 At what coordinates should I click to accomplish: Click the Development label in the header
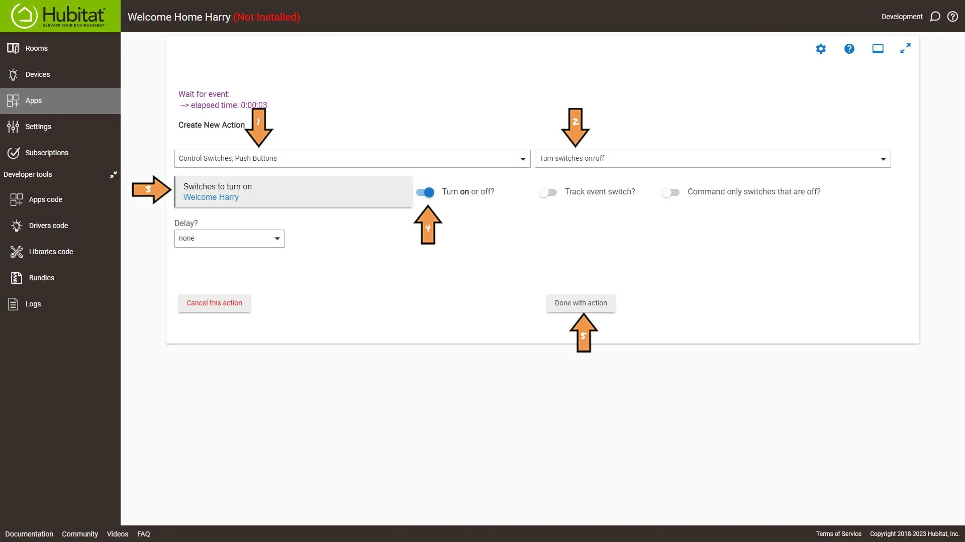tap(902, 17)
